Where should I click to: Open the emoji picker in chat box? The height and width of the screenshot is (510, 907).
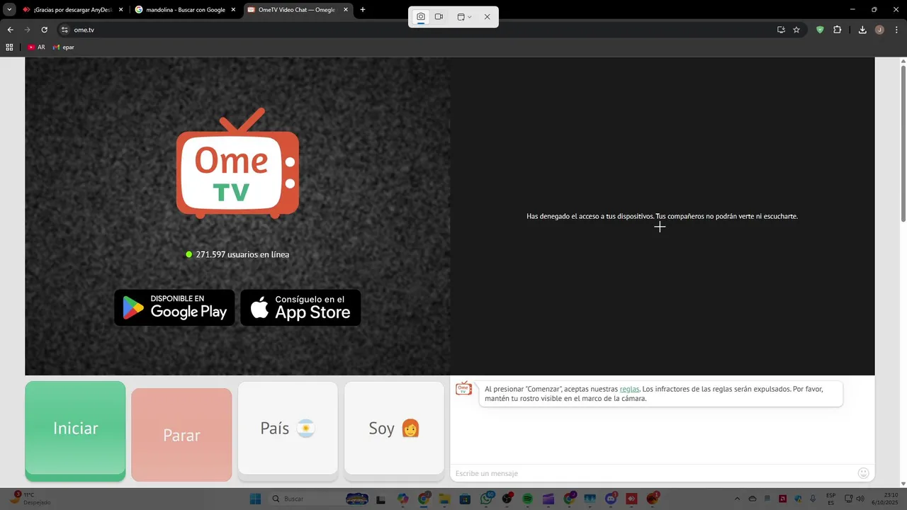pos(863,473)
